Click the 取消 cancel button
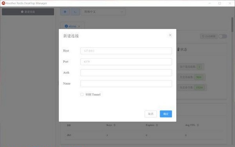 (151, 114)
